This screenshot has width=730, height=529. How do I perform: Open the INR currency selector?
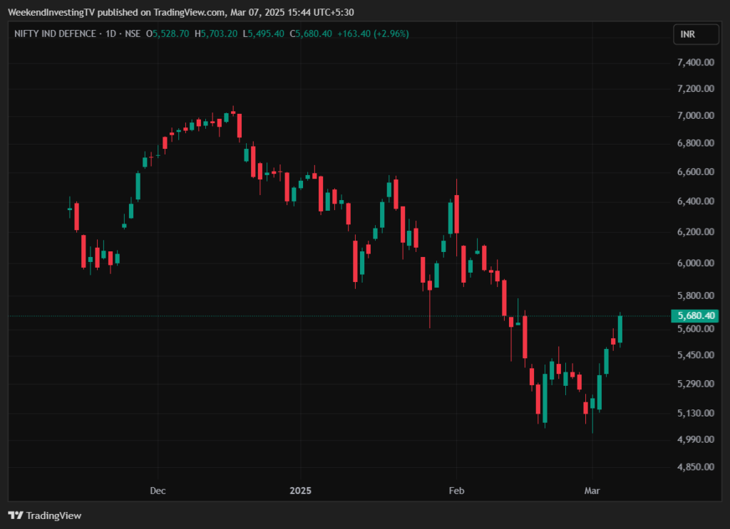(688, 33)
